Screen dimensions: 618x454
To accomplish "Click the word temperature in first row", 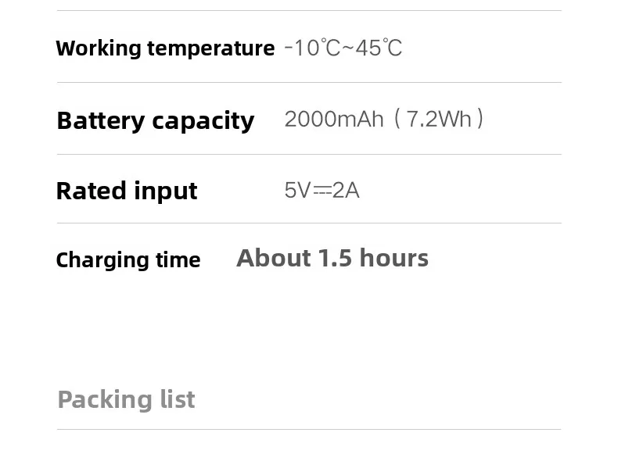I will pos(211,49).
